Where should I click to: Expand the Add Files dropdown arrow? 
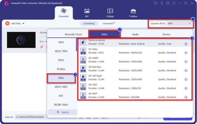click(23, 23)
